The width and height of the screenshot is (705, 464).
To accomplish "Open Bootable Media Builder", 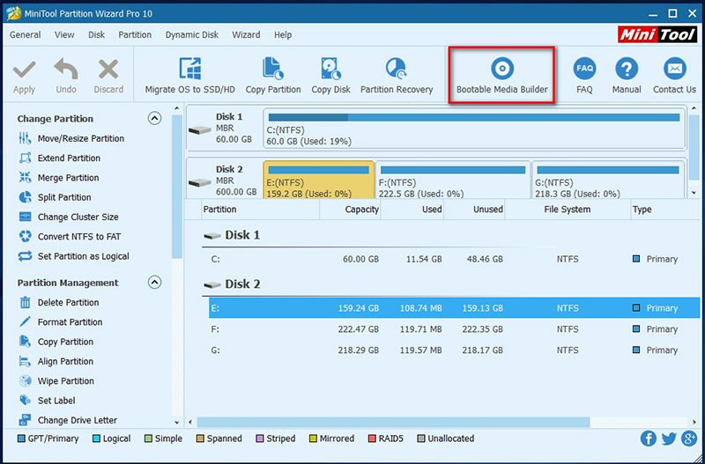I will click(501, 76).
